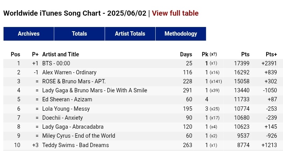
Task: Click the Artist and Title header
Action: [61, 54]
